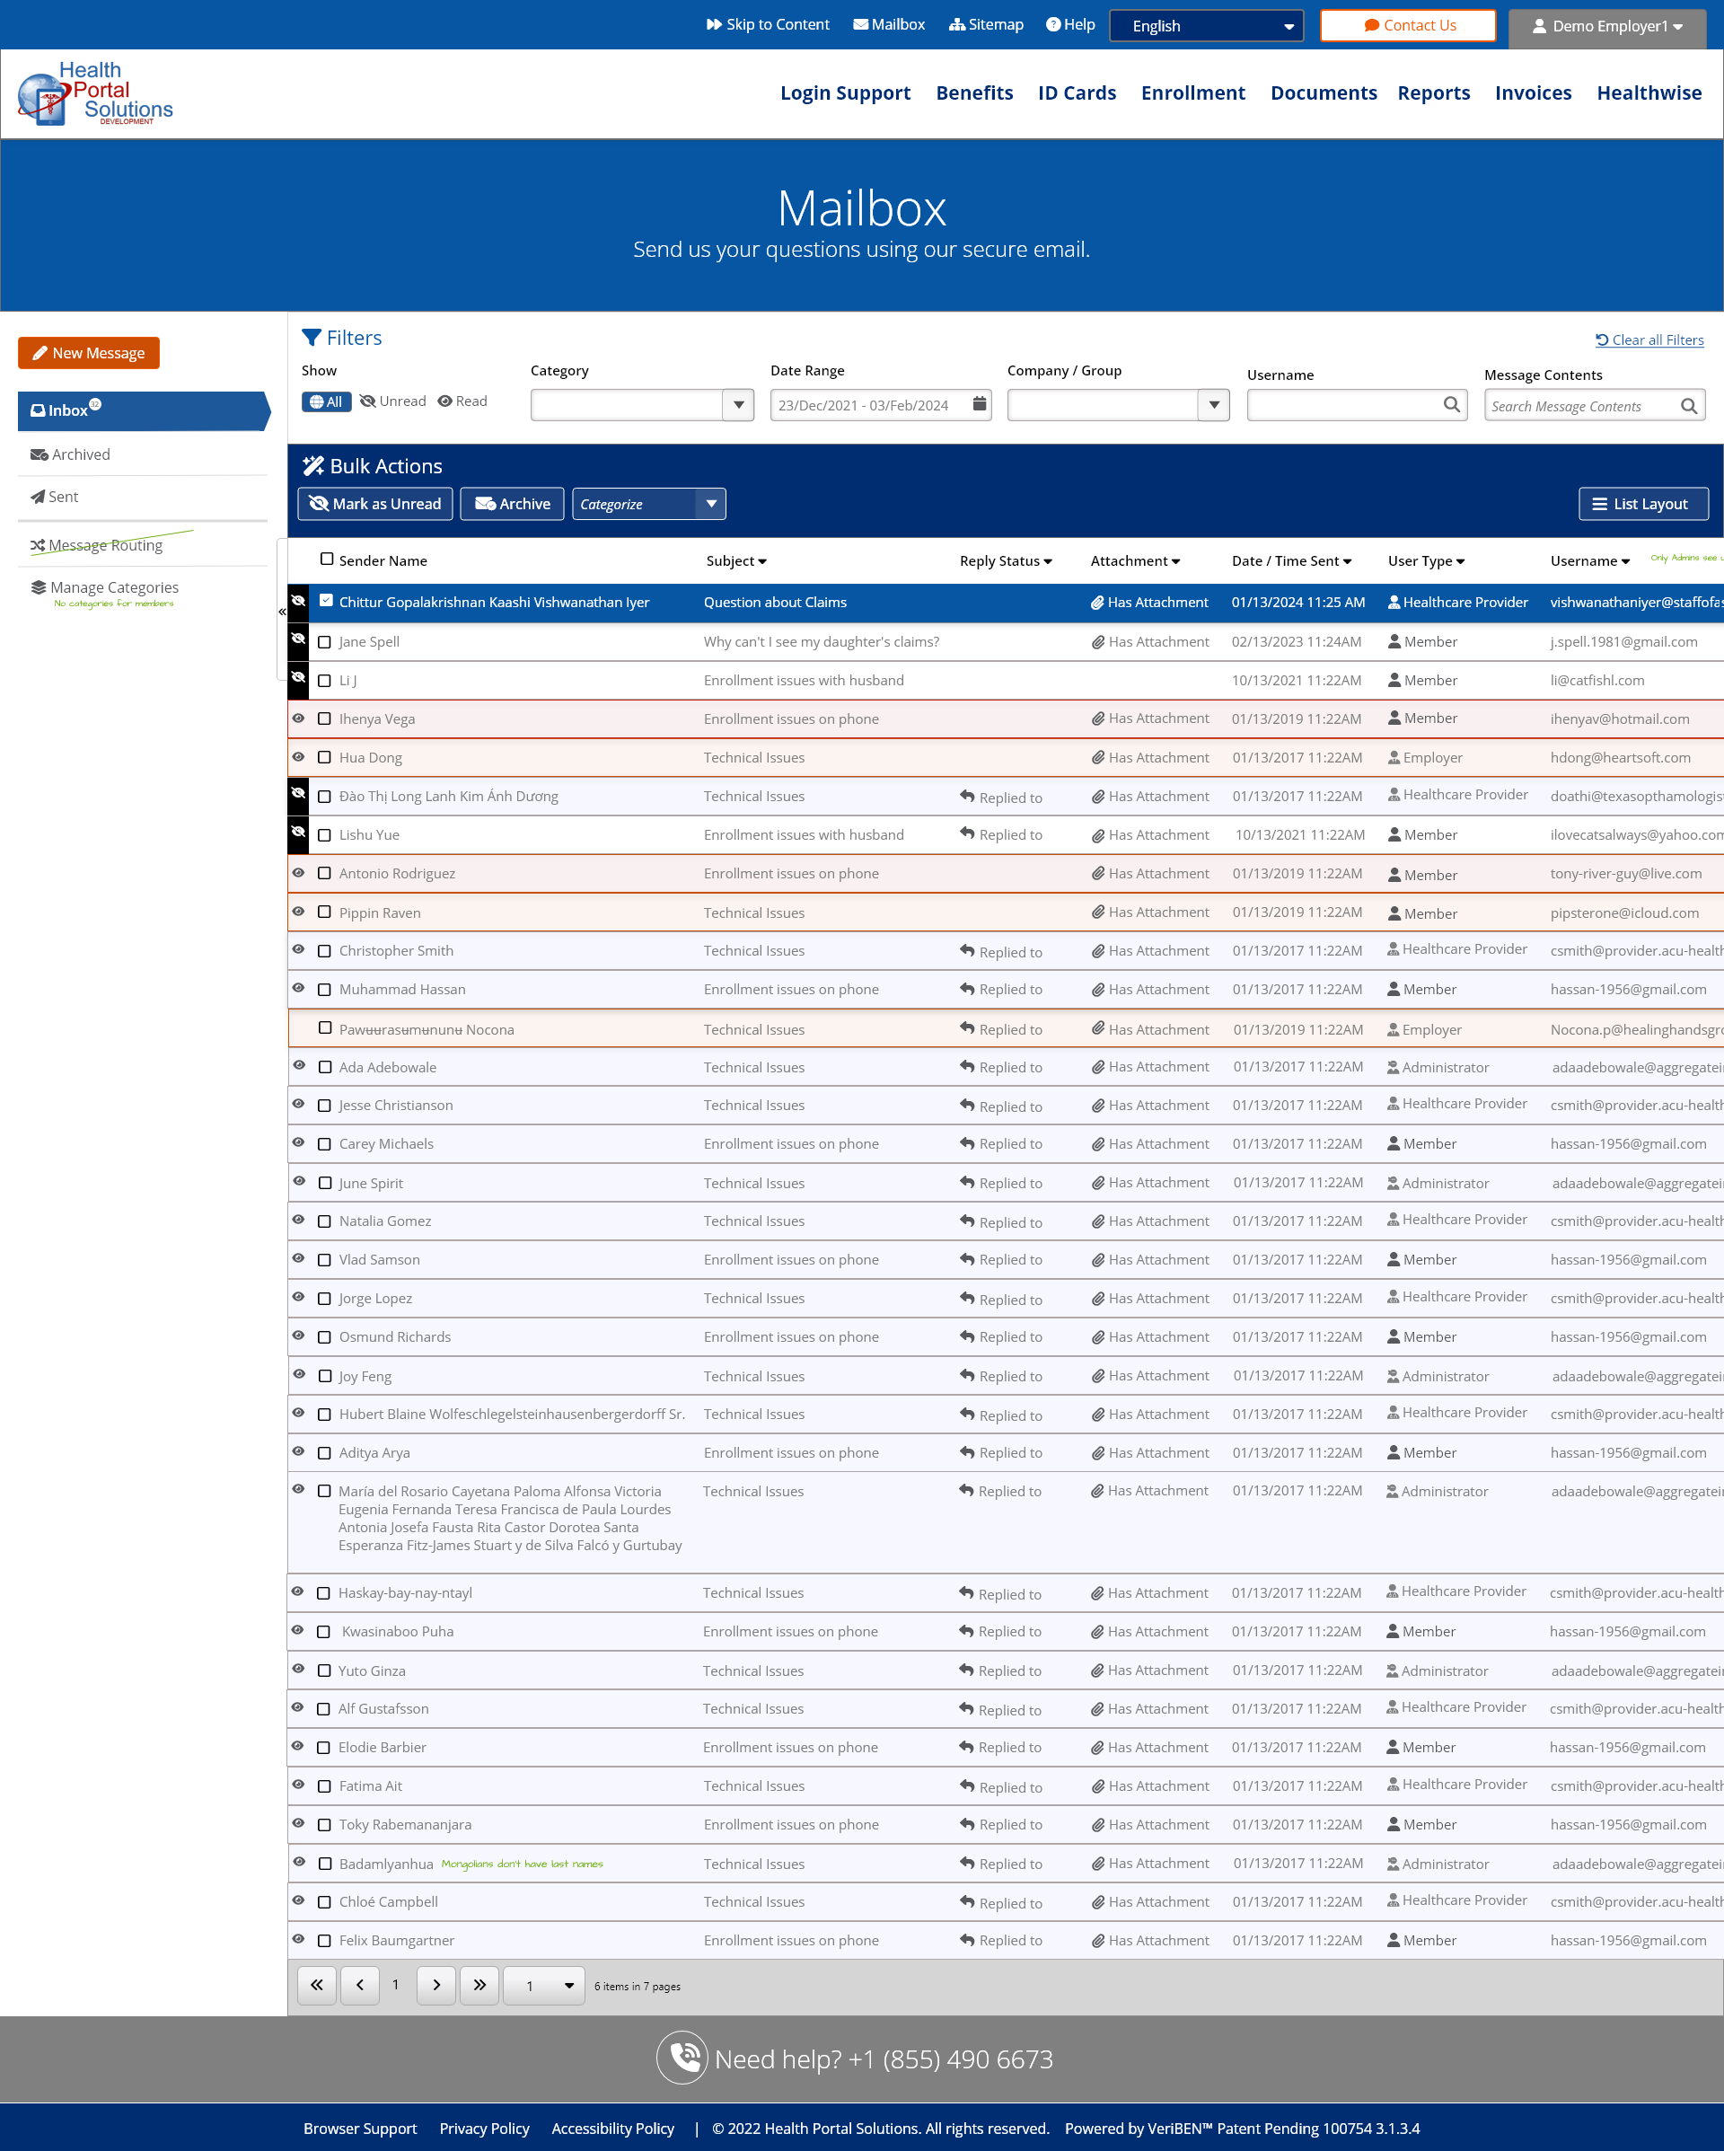Open the Sent folder in sidebar

pyautogui.click(x=54, y=497)
